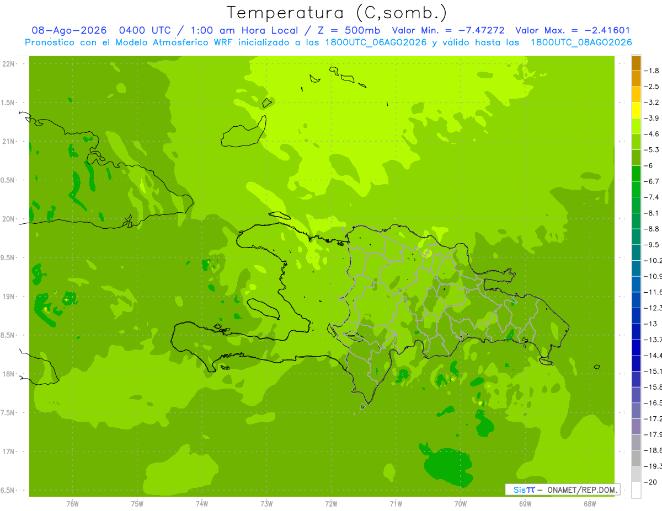Select the yellow swatch between -3.2 and -3.9
The image size is (662, 511).
pyautogui.click(x=636, y=110)
